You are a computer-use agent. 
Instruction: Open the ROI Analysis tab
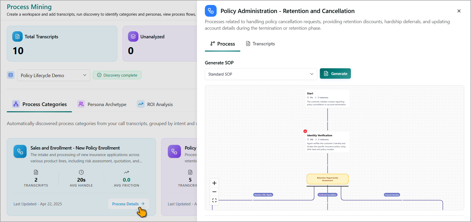tap(155, 104)
